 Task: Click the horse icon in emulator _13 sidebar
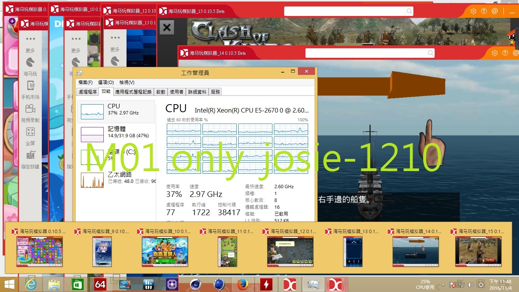click(115, 61)
